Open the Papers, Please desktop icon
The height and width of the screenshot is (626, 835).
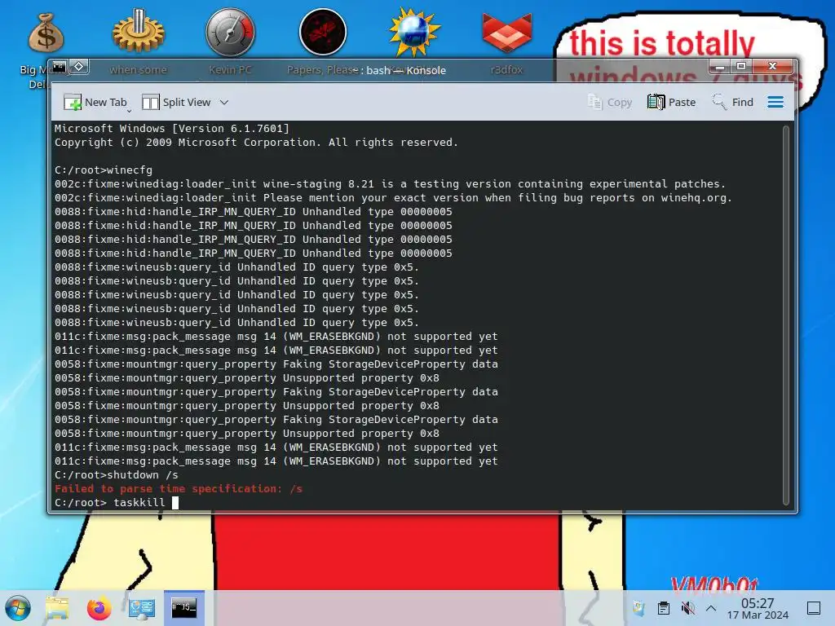pyautogui.click(x=323, y=32)
